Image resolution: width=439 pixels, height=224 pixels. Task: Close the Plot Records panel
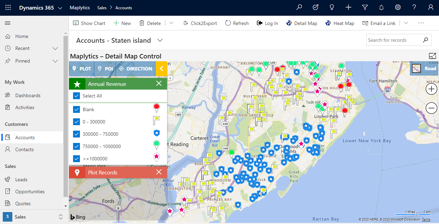click(x=159, y=172)
